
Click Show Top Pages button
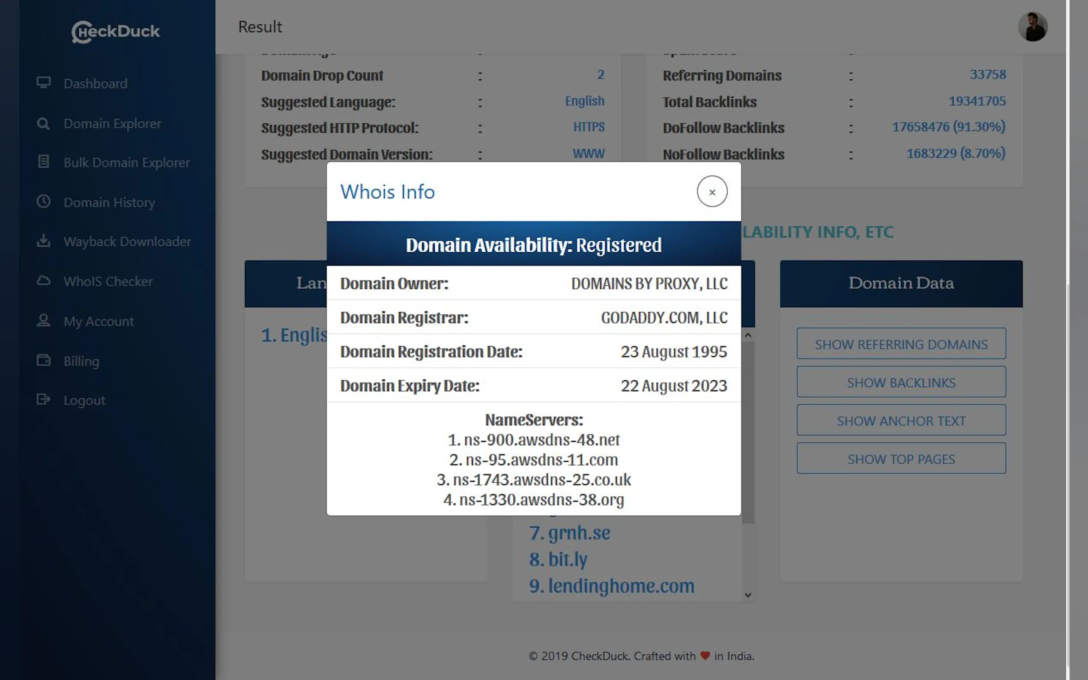point(901,458)
